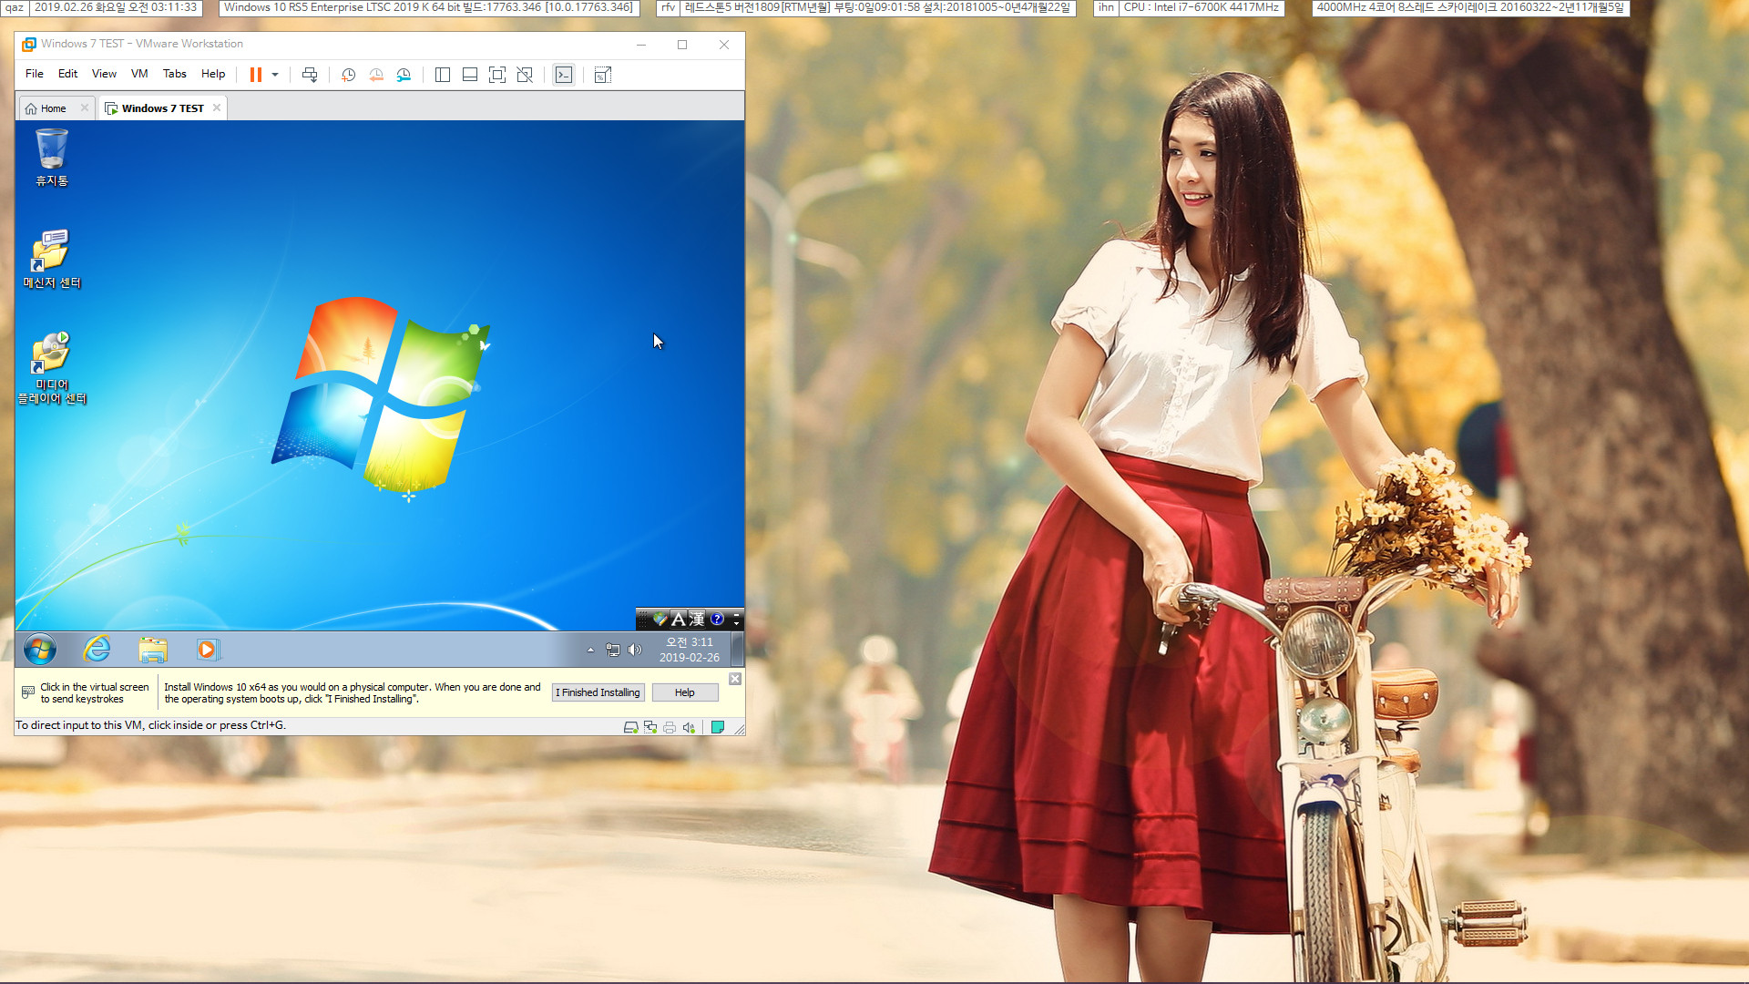
Task: Click the Help button in the install bar
Action: (685, 692)
